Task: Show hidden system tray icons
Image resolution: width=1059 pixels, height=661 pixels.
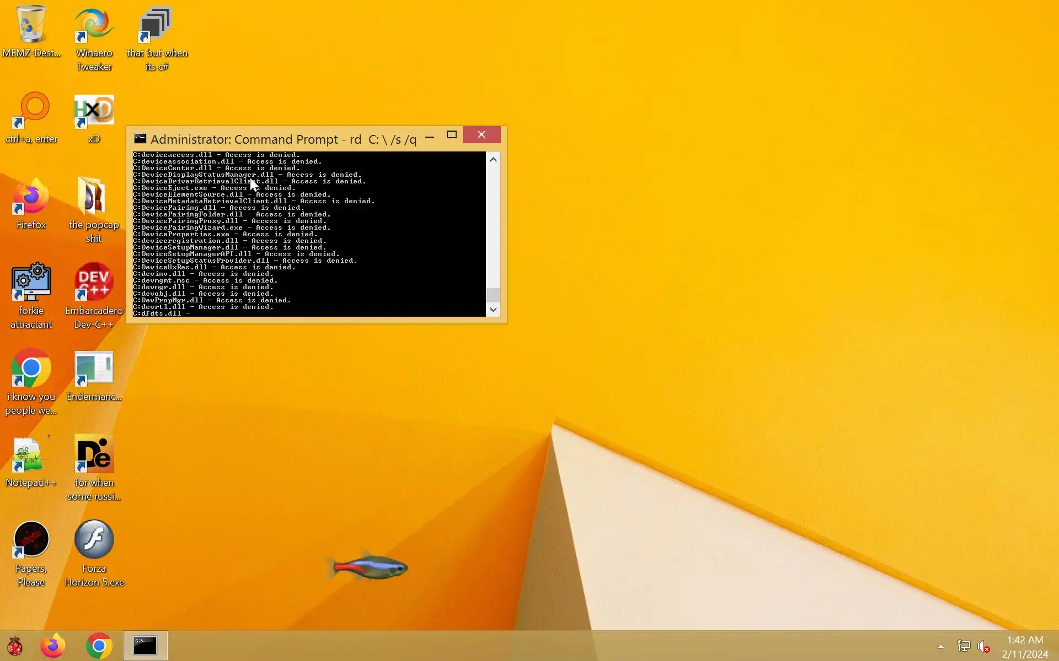Action: pos(940,646)
